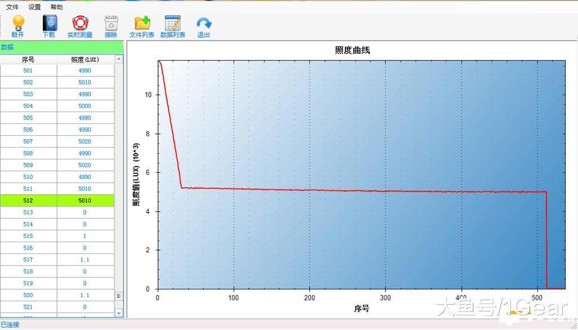
Task: Open the 文件 menu
Action: 12,7
